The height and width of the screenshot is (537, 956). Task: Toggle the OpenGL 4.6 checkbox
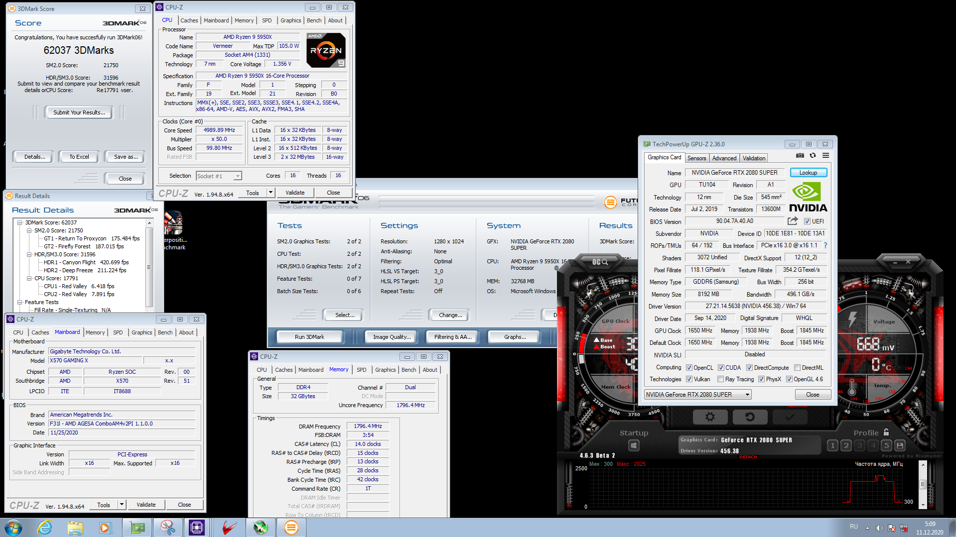pos(789,379)
